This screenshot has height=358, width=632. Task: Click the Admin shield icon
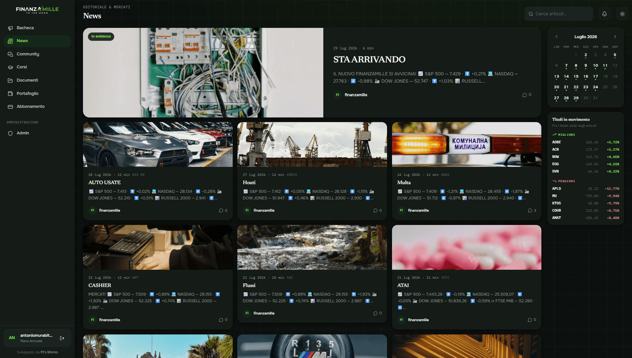coord(10,133)
